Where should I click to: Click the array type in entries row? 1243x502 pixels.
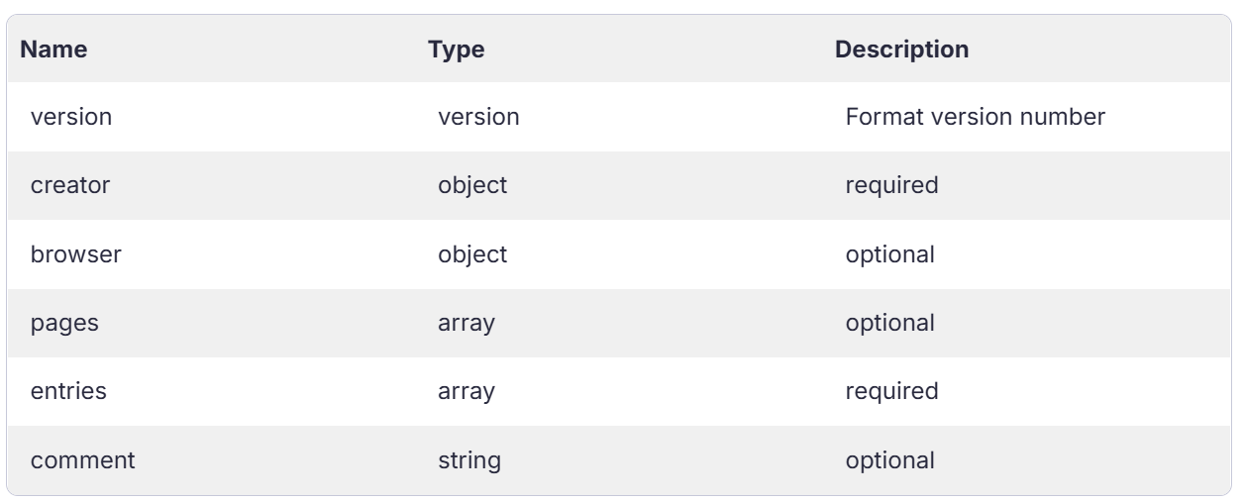click(466, 391)
